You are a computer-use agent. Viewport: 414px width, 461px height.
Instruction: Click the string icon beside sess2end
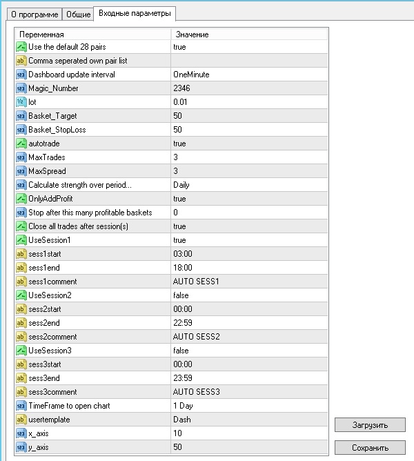point(21,323)
